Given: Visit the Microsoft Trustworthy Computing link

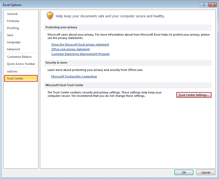Looking at the screenshot, I should [74, 76].
